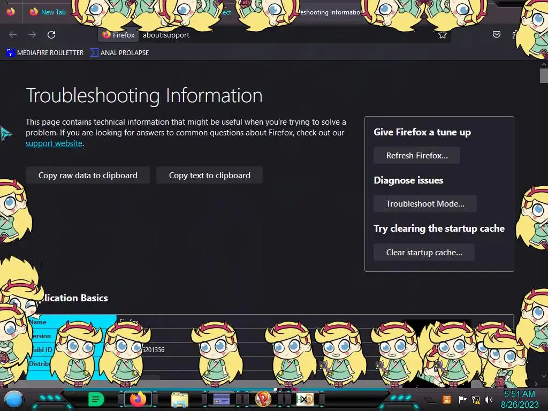Image resolution: width=548 pixels, height=411 pixels.
Task: Click the page vertical scrollbar thumb
Action: tap(544, 75)
